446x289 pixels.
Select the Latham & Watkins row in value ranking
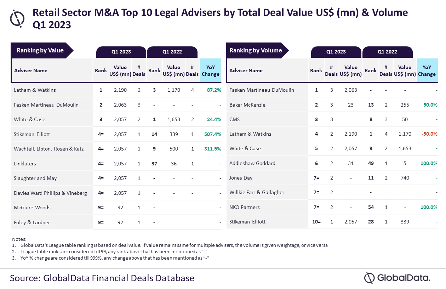coord(116,90)
